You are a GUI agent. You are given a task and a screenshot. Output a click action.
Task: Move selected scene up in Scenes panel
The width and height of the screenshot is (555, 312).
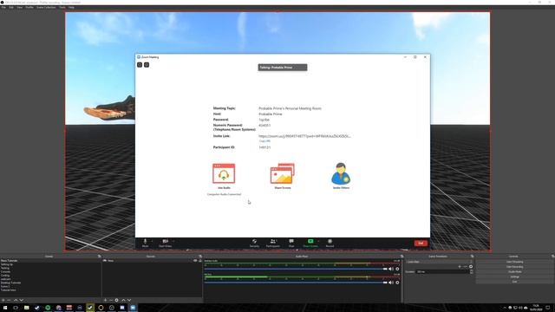click(x=16, y=300)
